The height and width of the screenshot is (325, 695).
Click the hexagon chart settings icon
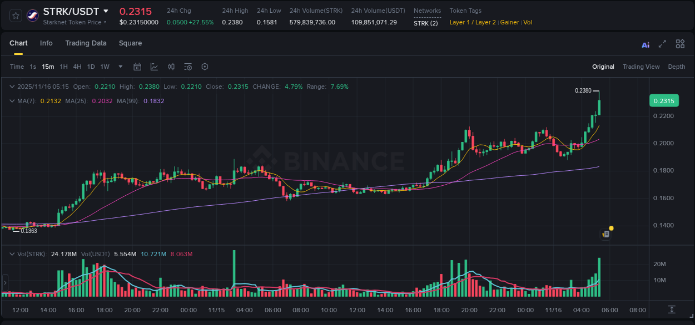click(205, 67)
